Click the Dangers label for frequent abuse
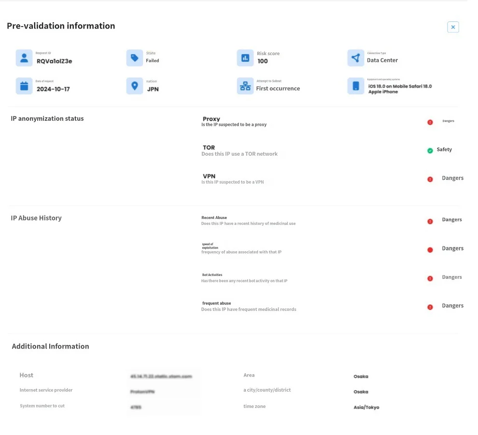 click(x=453, y=306)
